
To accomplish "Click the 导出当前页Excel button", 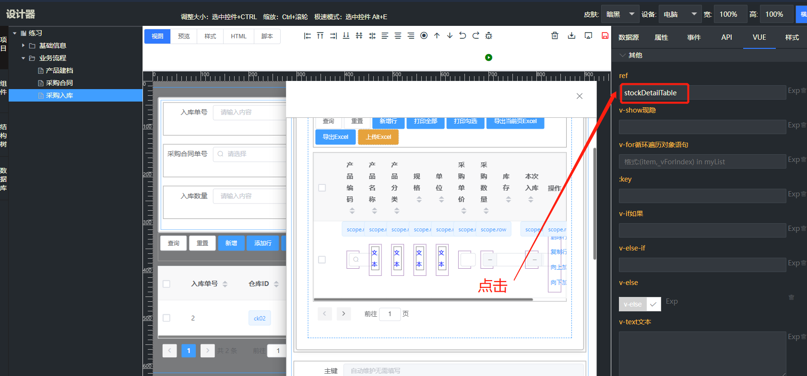I will tap(515, 122).
